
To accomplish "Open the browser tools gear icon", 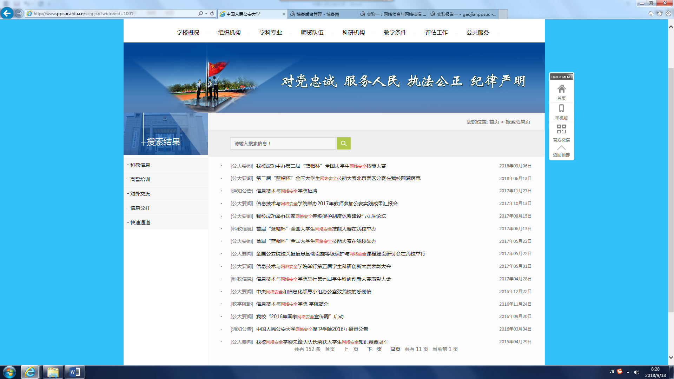I will click(668, 13).
